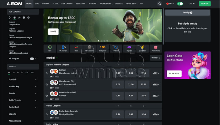Viewport: 220px width, 125px height.
Task: Click the Bet slip header tab
Action: coord(187,13)
